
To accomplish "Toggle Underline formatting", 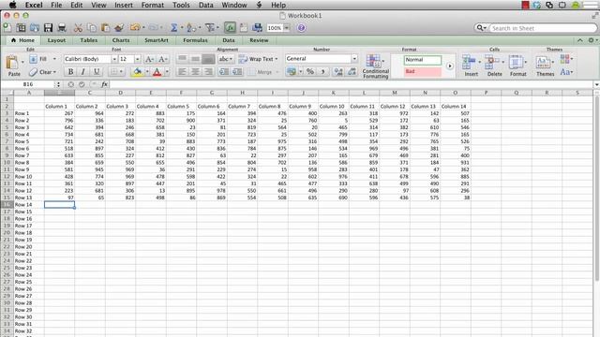I will pyautogui.click(x=97, y=71).
